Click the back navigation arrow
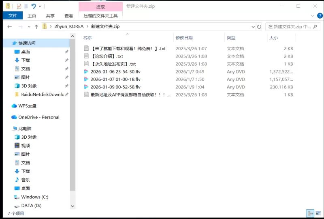The height and width of the screenshot is (219, 324). [x=9, y=27]
